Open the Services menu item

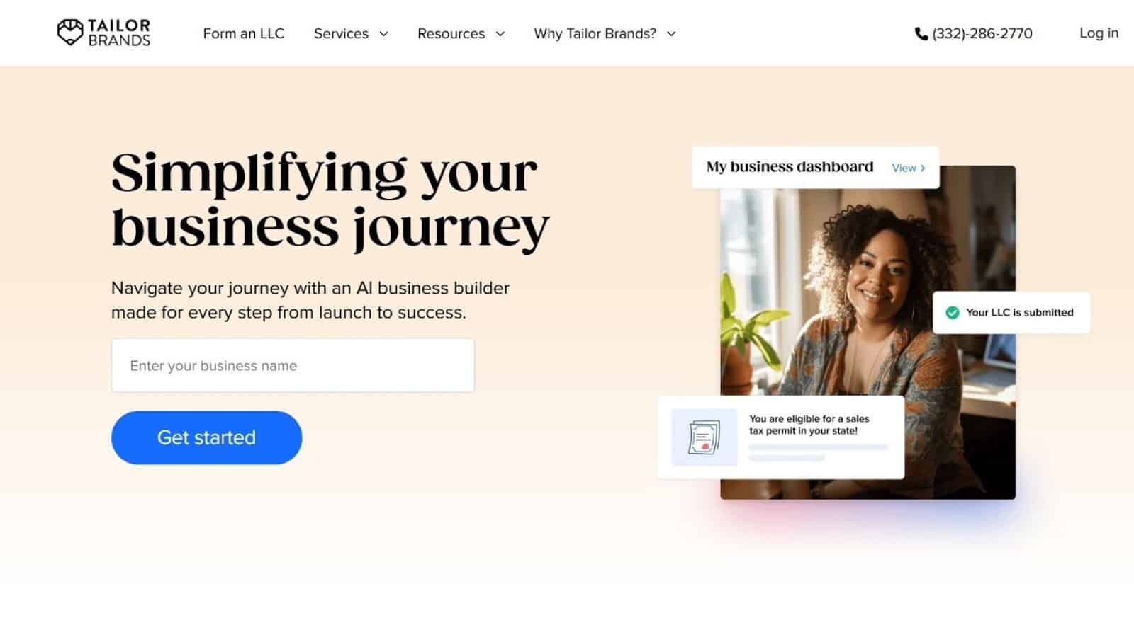[341, 33]
